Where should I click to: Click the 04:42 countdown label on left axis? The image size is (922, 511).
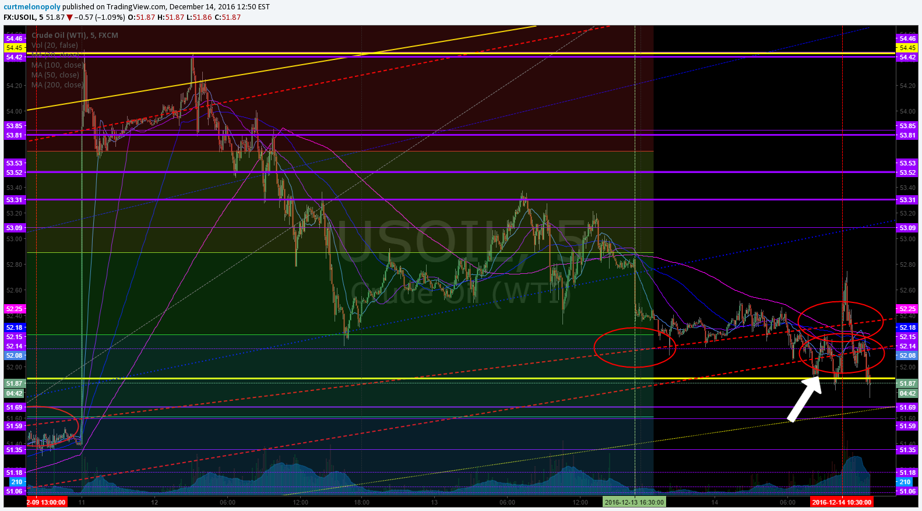[15, 393]
